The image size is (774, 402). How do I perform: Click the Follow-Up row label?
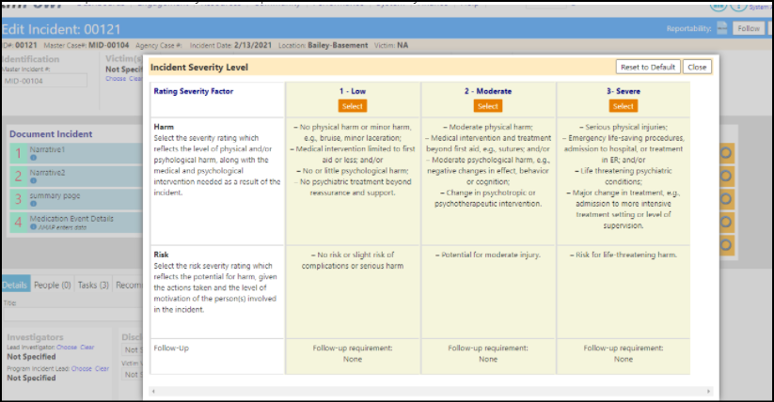(171, 348)
